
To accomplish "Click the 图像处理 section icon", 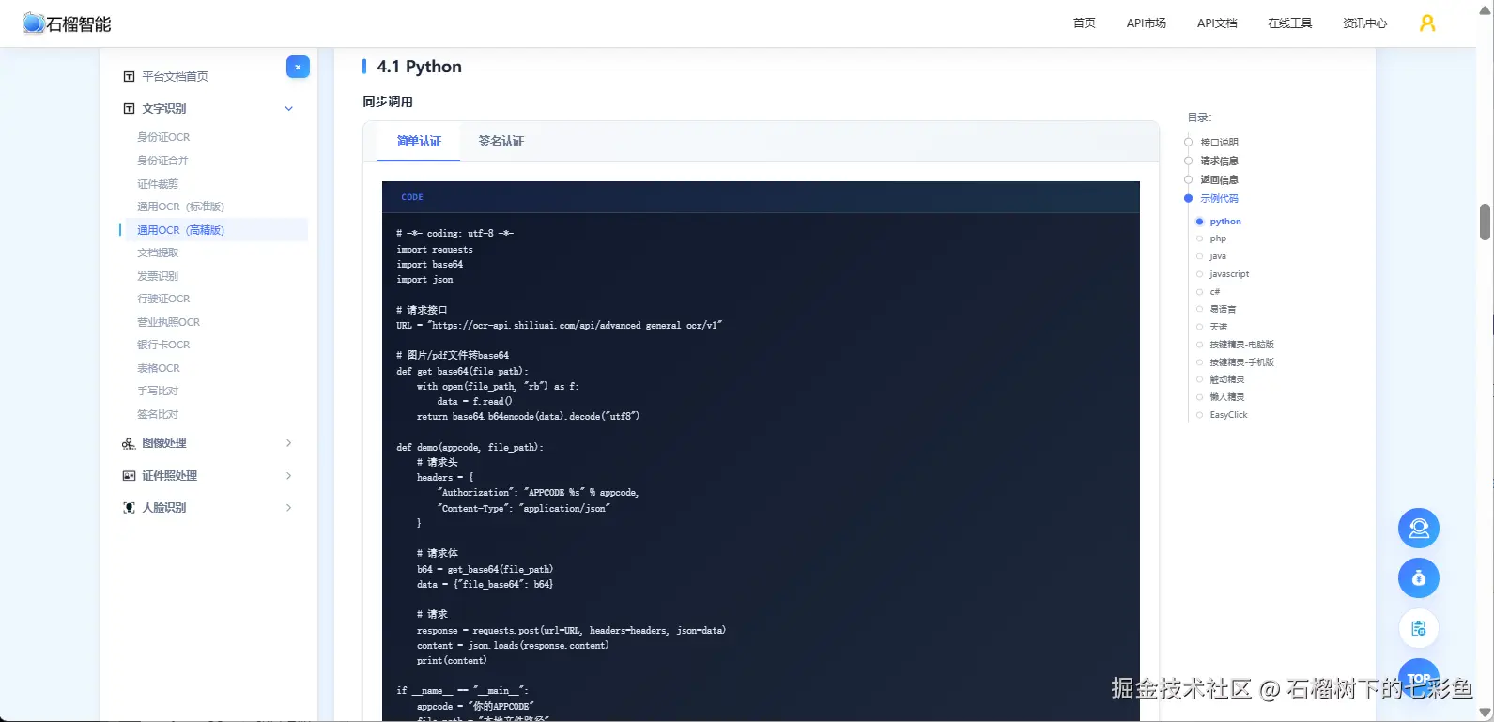I will click(129, 443).
